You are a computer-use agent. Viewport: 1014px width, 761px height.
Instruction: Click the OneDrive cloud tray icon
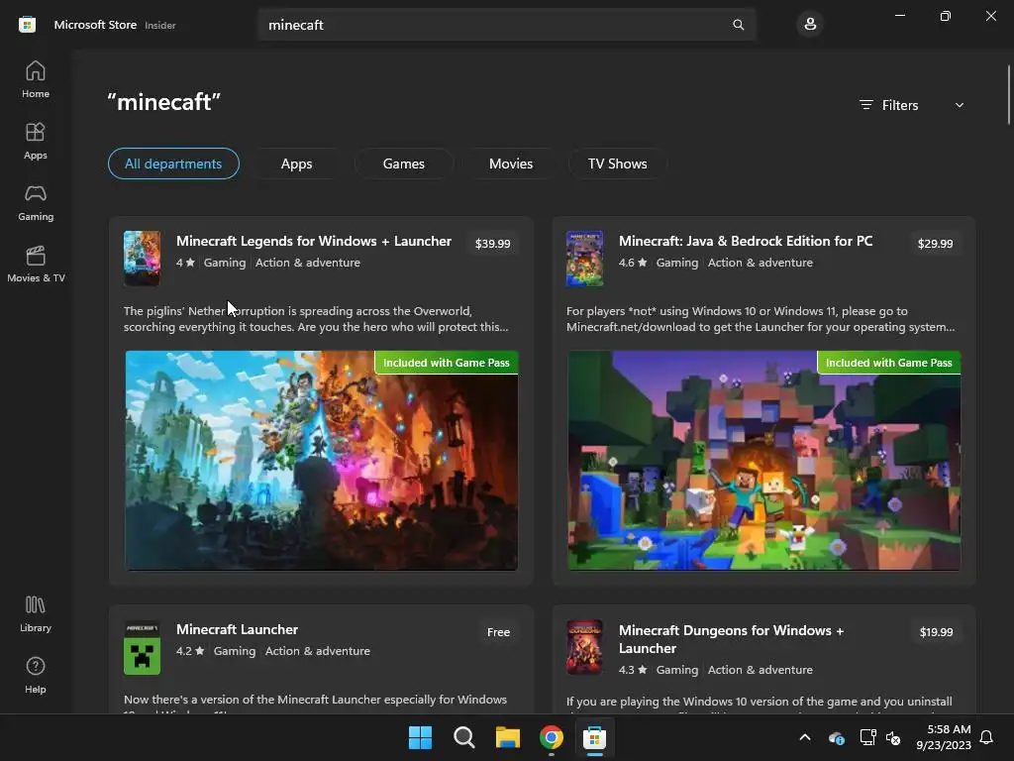point(836,737)
